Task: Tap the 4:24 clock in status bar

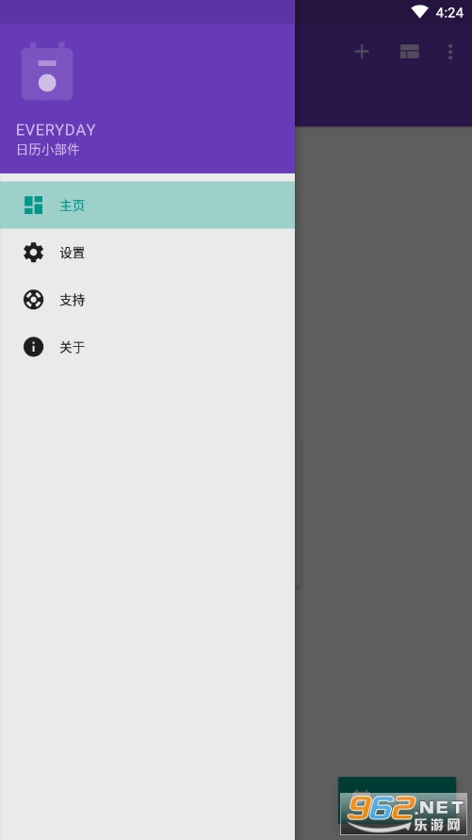Action: pyautogui.click(x=449, y=12)
